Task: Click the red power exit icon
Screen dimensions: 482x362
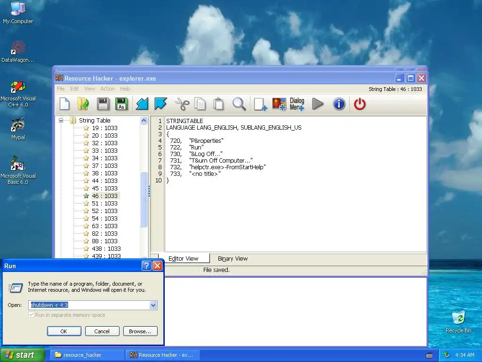Action: pos(359,104)
